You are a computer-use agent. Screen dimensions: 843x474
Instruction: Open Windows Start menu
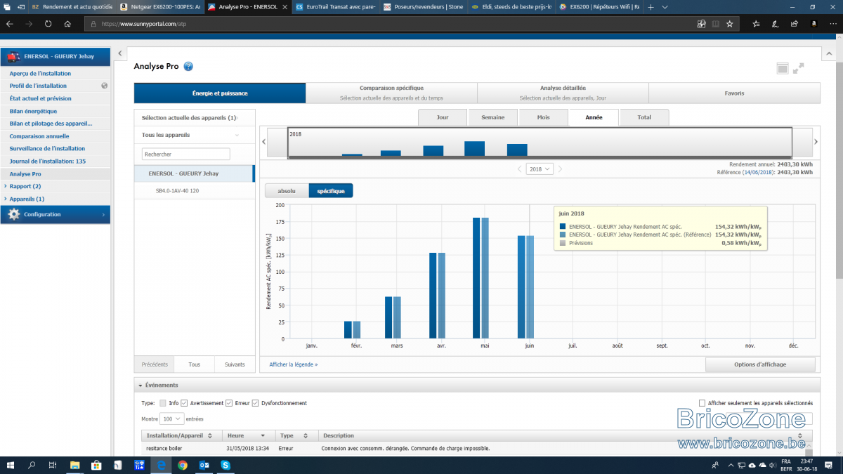point(12,465)
